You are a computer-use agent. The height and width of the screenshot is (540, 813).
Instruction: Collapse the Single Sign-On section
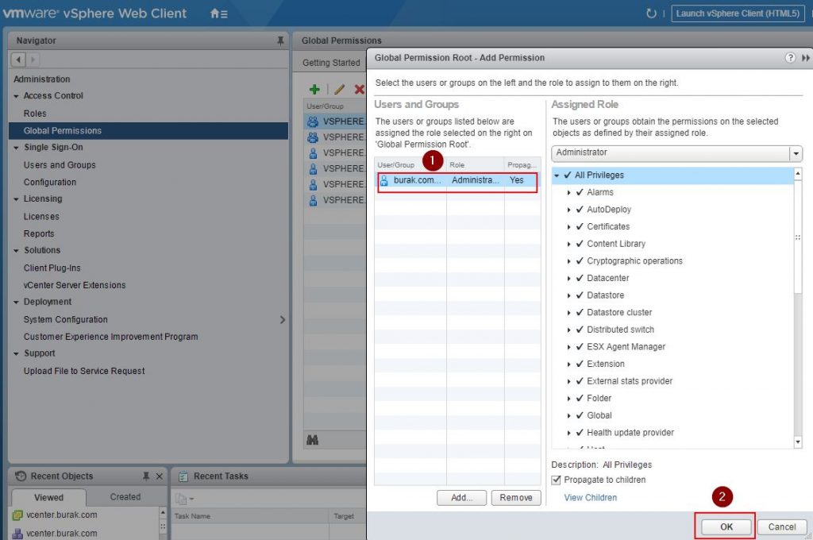(x=16, y=148)
